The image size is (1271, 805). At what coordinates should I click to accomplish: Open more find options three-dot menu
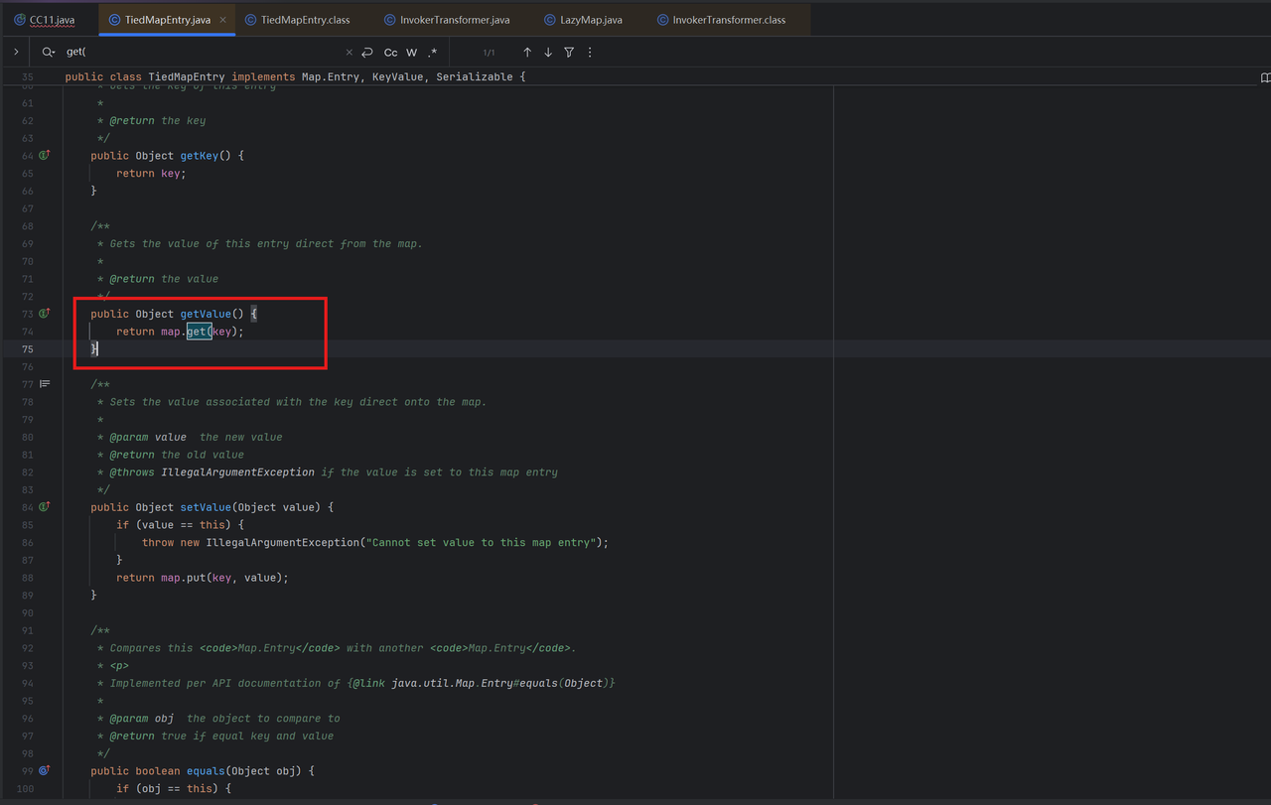[x=590, y=53]
